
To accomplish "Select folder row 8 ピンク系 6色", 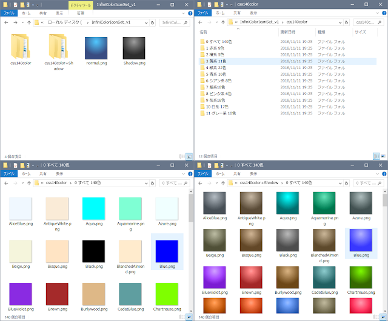I will (288, 93).
